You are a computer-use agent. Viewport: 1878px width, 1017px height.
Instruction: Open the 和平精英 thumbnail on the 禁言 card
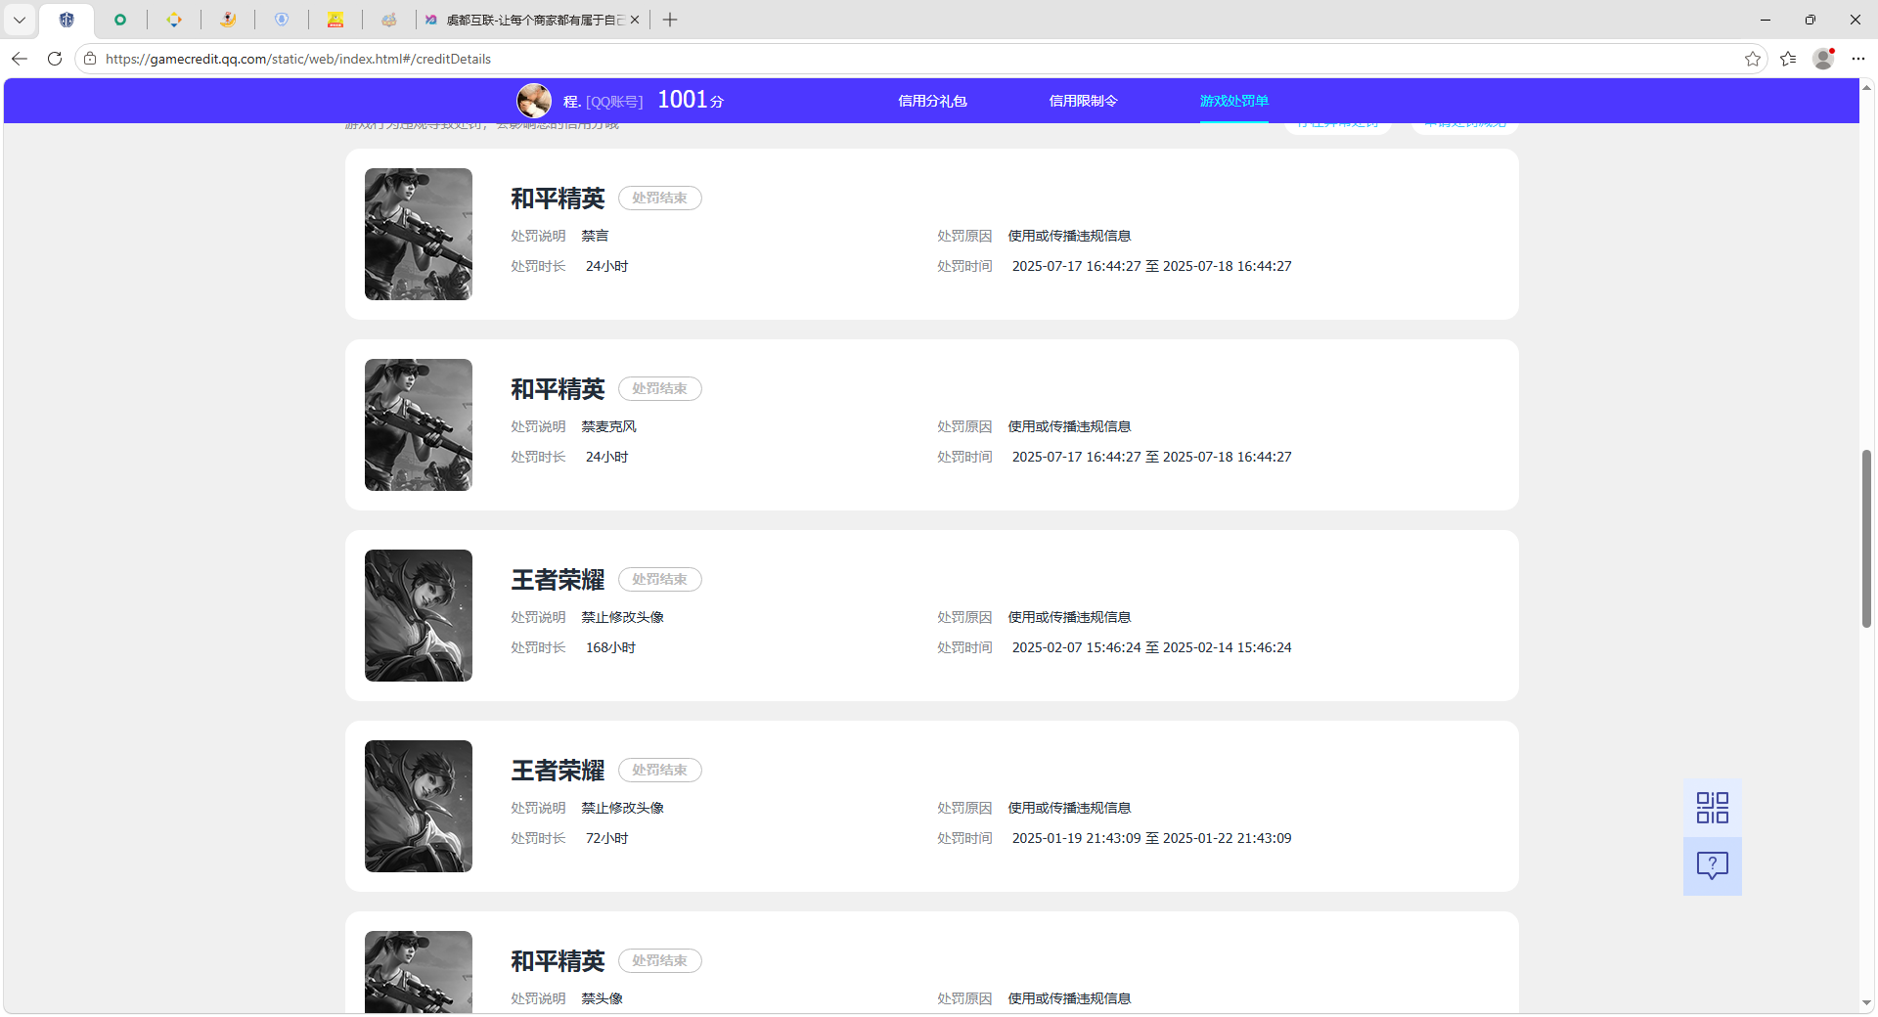pyautogui.click(x=419, y=234)
